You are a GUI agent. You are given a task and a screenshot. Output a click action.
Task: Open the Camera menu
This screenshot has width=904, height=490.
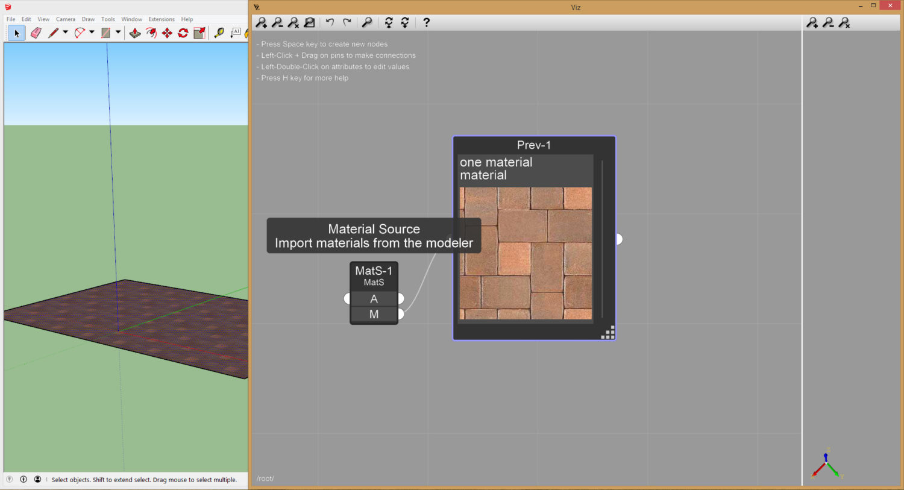pos(65,19)
